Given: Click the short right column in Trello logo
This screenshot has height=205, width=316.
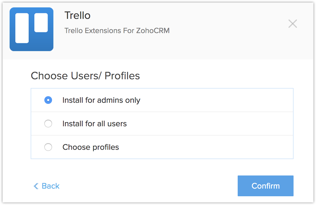Looking at the screenshot, I should pyautogui.click(x=41, y=22).
